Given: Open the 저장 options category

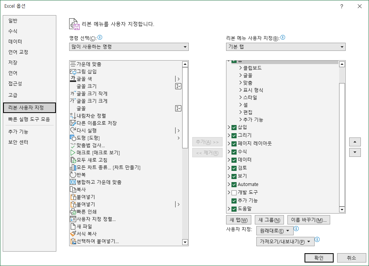Looking at the screenshot, I should click(x=30, y=63).
